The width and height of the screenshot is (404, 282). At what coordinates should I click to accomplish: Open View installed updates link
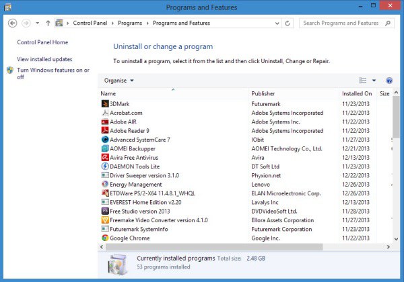coord(44,59)
